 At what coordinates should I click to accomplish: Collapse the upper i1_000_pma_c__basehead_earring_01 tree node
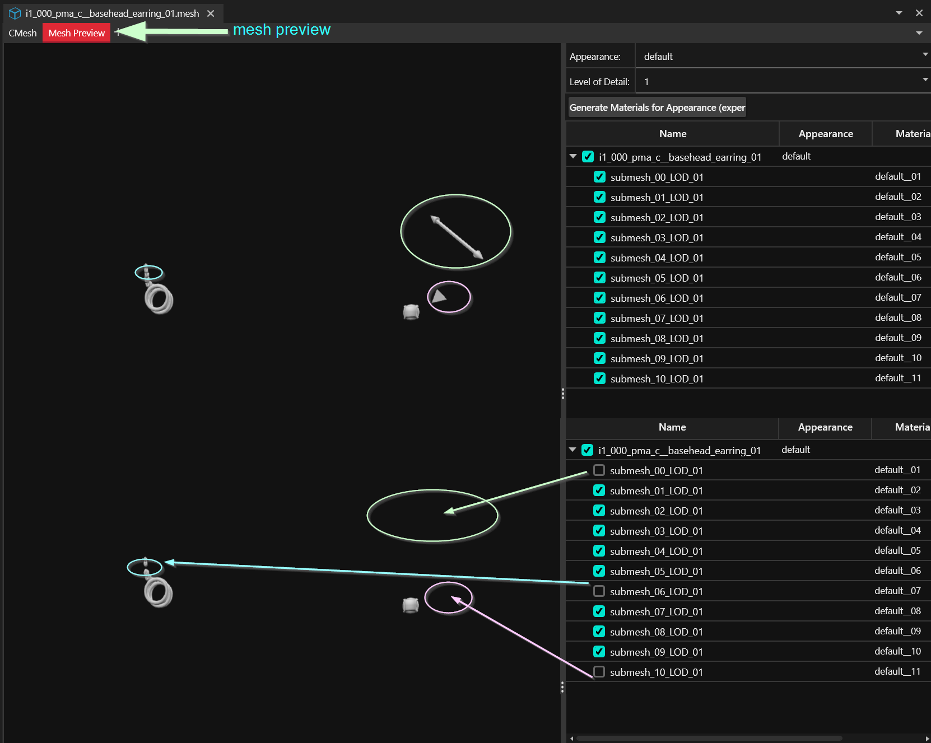pos(573,157)
